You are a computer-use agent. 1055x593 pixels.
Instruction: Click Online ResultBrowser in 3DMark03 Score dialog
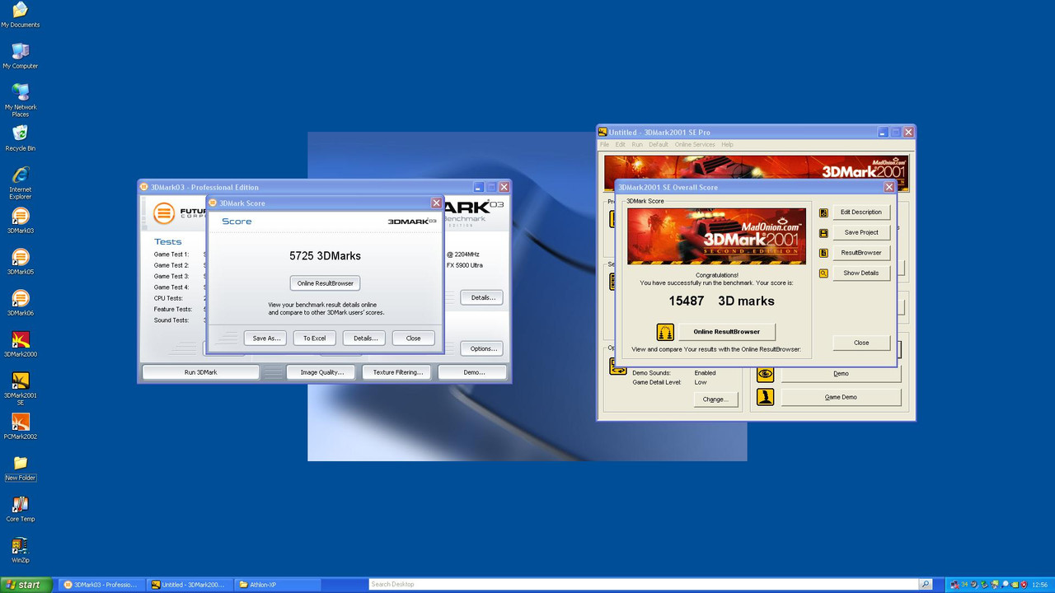(325, 283)
